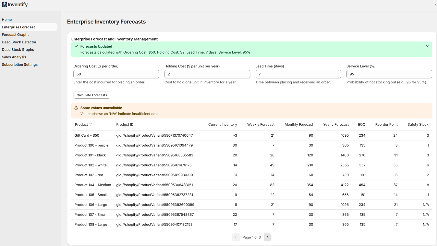Click the Ordering Cost input field
This screenshot has width=437, height=246.
point(116,74)
